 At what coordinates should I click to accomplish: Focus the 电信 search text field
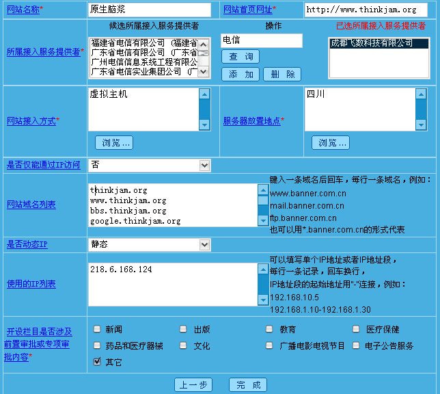point(262,40)
